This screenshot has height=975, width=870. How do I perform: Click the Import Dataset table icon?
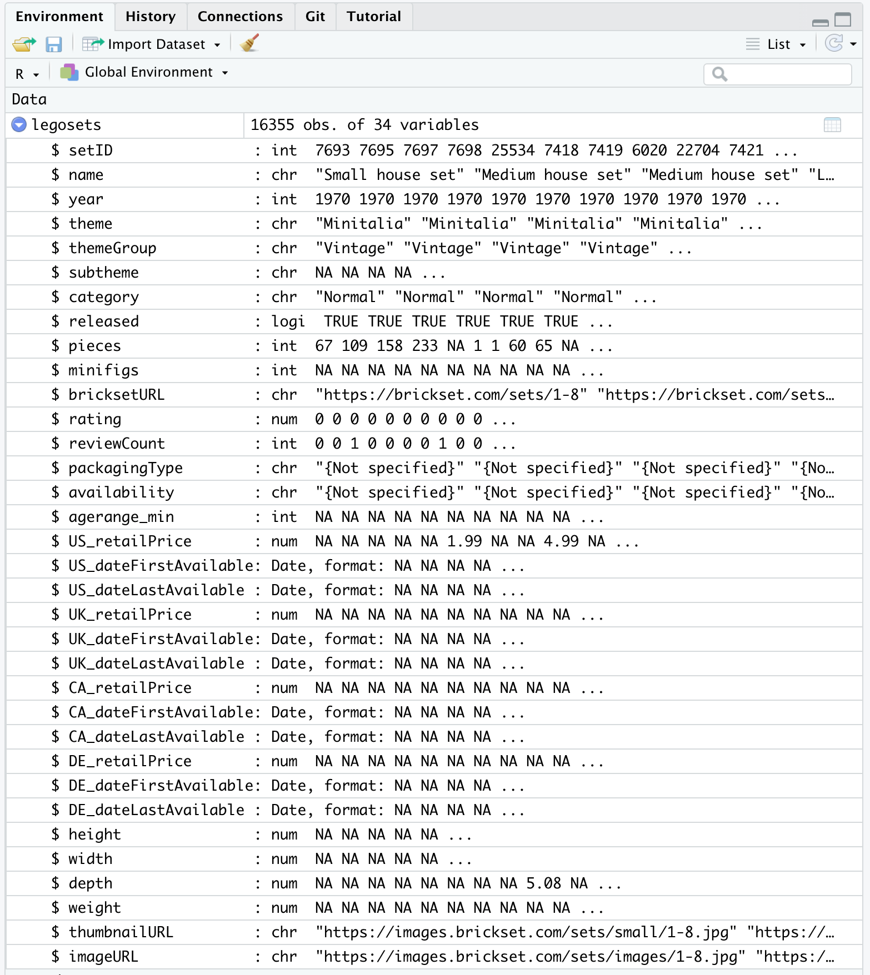[x=93, y=44]
